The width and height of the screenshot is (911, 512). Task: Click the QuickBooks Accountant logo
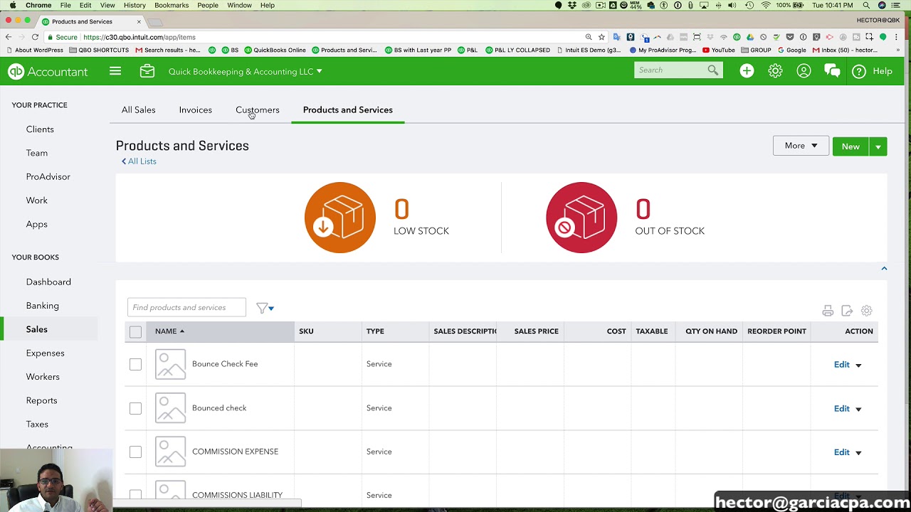[x=48, y=71]
